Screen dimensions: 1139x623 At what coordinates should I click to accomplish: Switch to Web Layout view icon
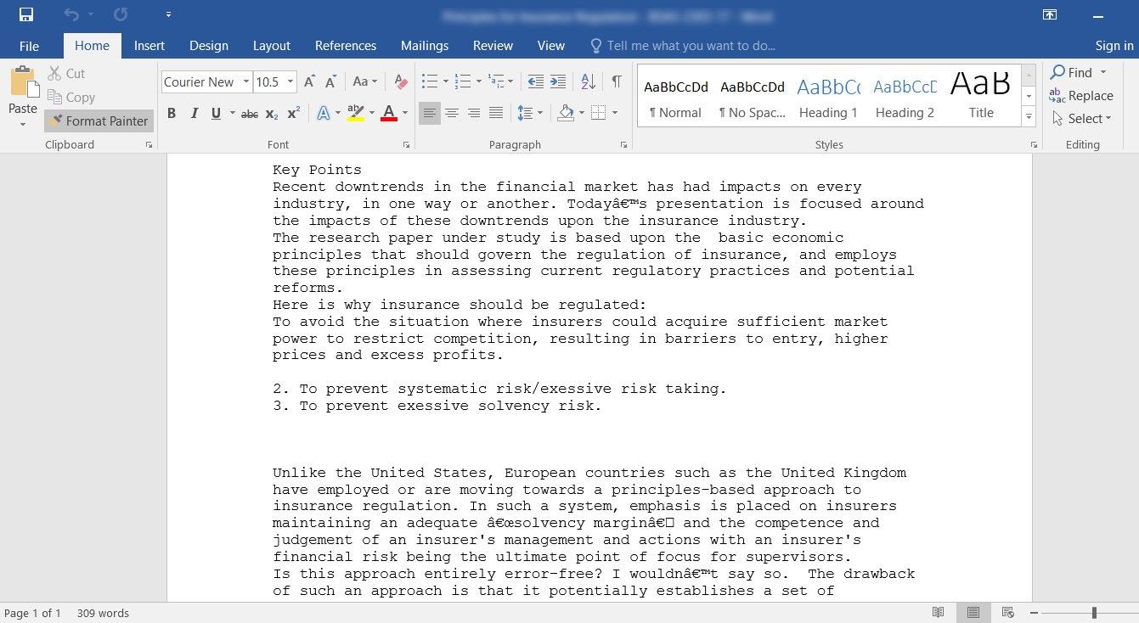[x=1008, y=613]
